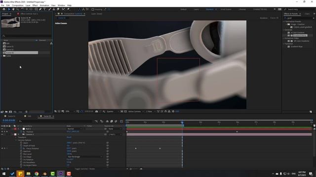The image size is (316, 177).
Task: Open 1 View layout dropdown
Action: (150, 112)
